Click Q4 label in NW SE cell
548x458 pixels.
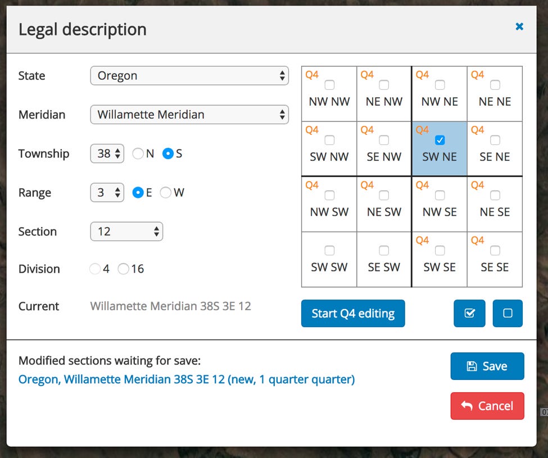[x=422, y=185]
